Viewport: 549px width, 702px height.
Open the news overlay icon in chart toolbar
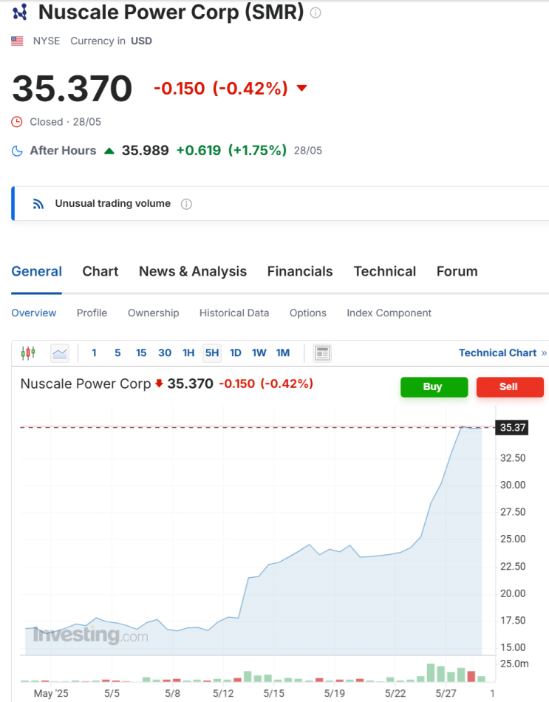[322, 353]
